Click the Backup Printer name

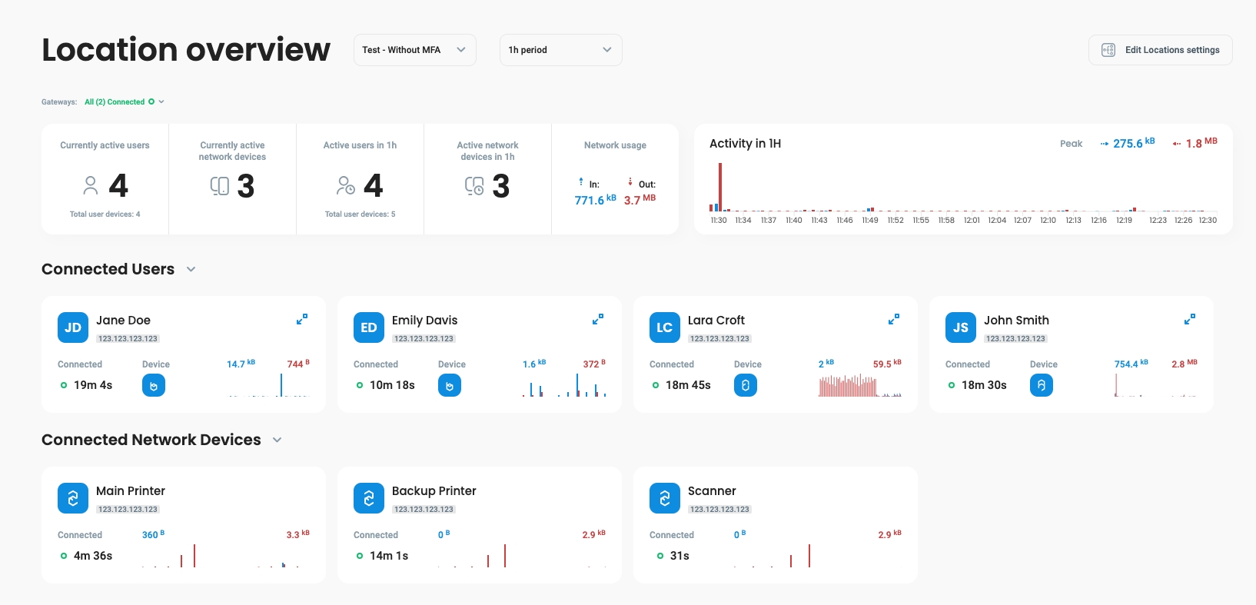pyautogui.click(x=434, y=490)
